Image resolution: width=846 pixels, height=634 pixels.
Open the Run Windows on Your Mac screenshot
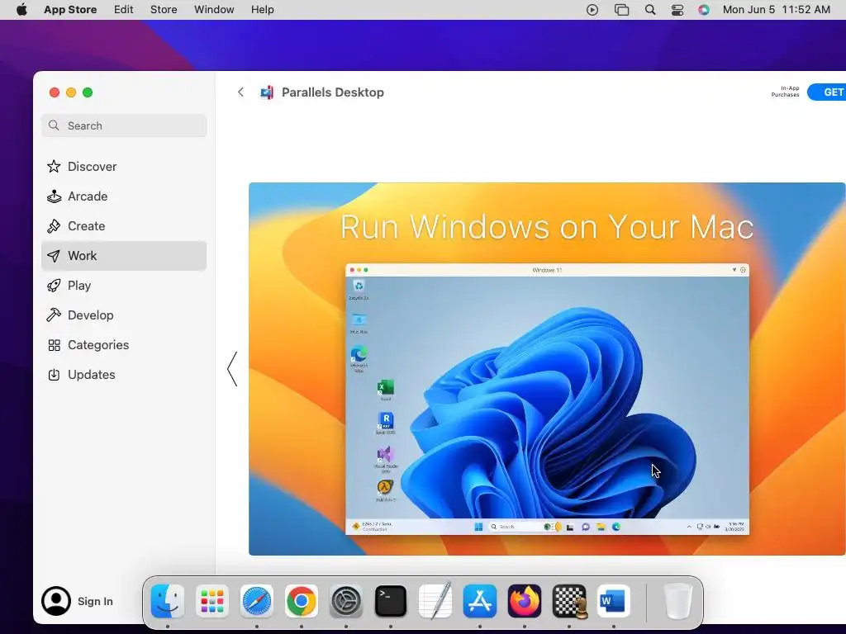pos(547,369)
